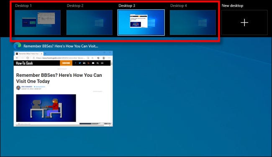The image size is (272, 157).
Task: Click the 'New desktop' label
Action: click(232, 5)
